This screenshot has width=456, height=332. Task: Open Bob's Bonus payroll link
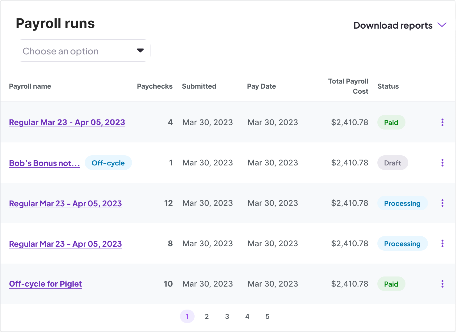(44, 163)
